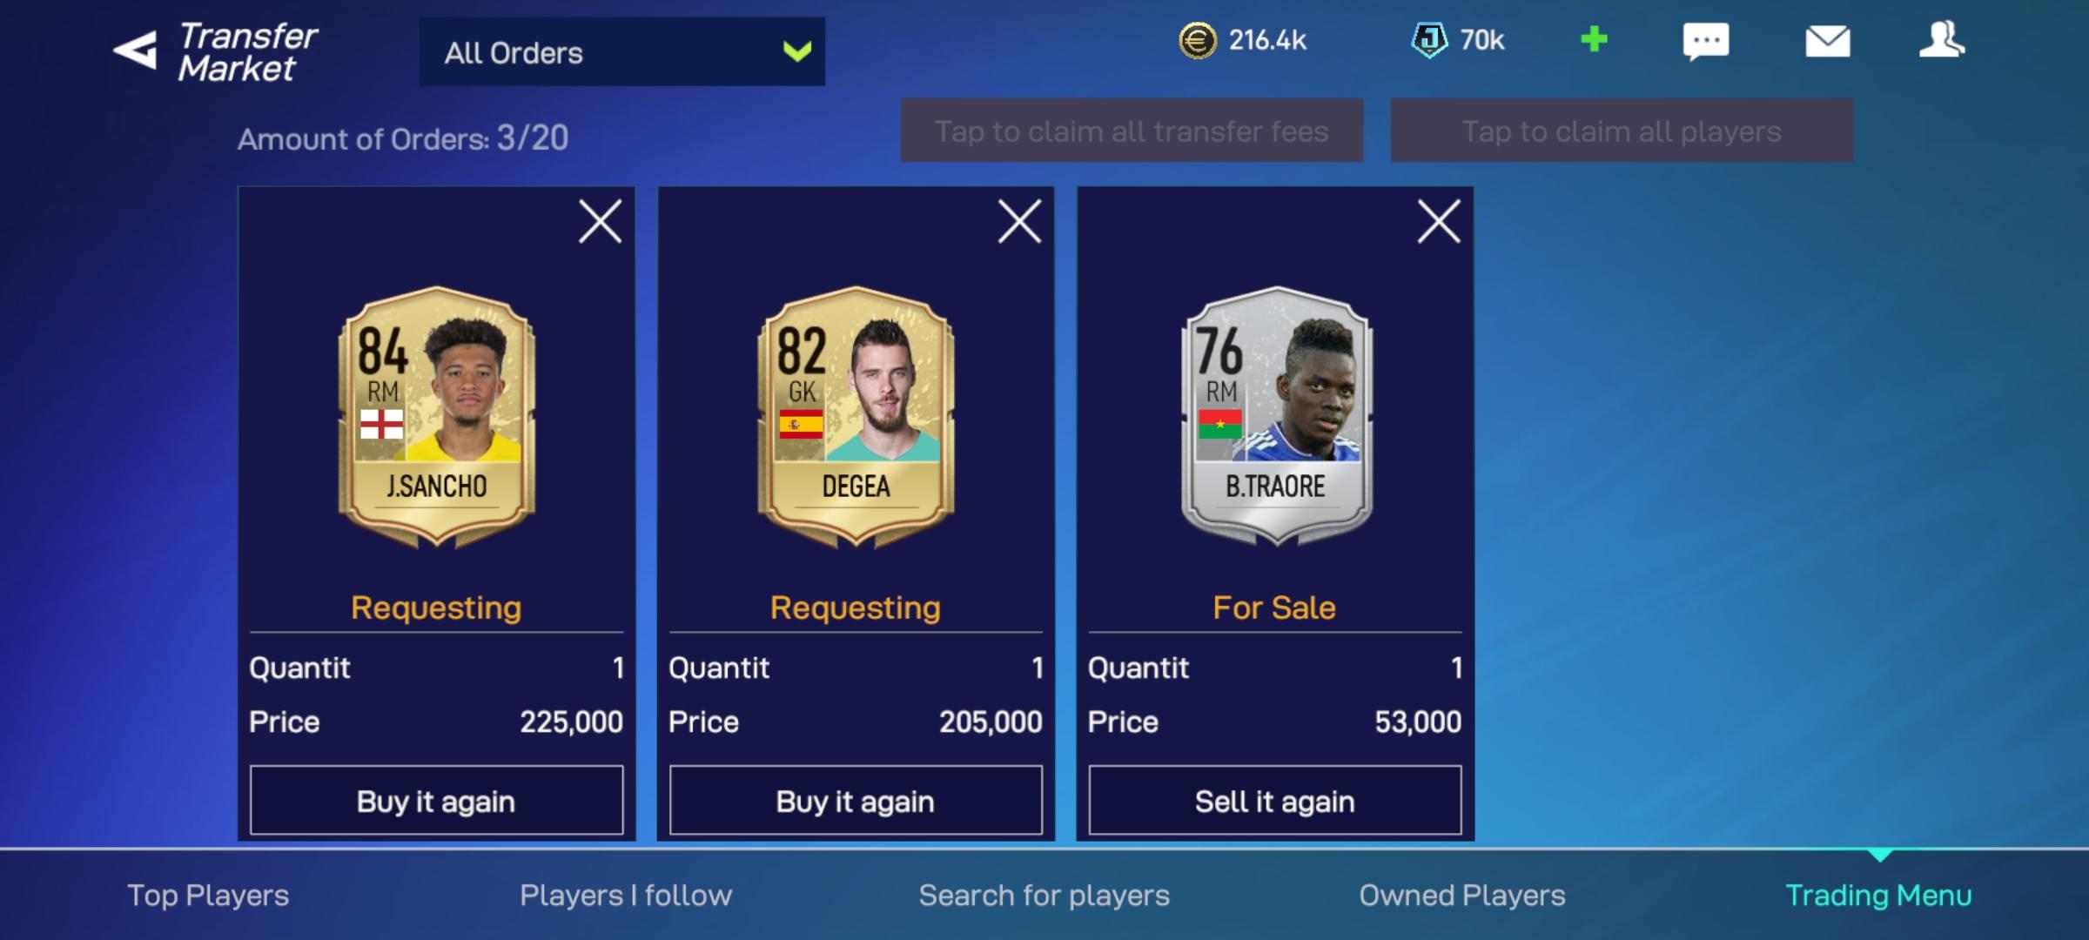This screenshot has height=940, width=2089.
Task: Tap the green plus to add currency
Action: tap(1594, 39)
